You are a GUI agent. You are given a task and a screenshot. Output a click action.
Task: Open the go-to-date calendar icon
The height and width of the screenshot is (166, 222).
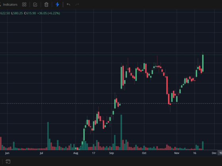tap(8, 161)
